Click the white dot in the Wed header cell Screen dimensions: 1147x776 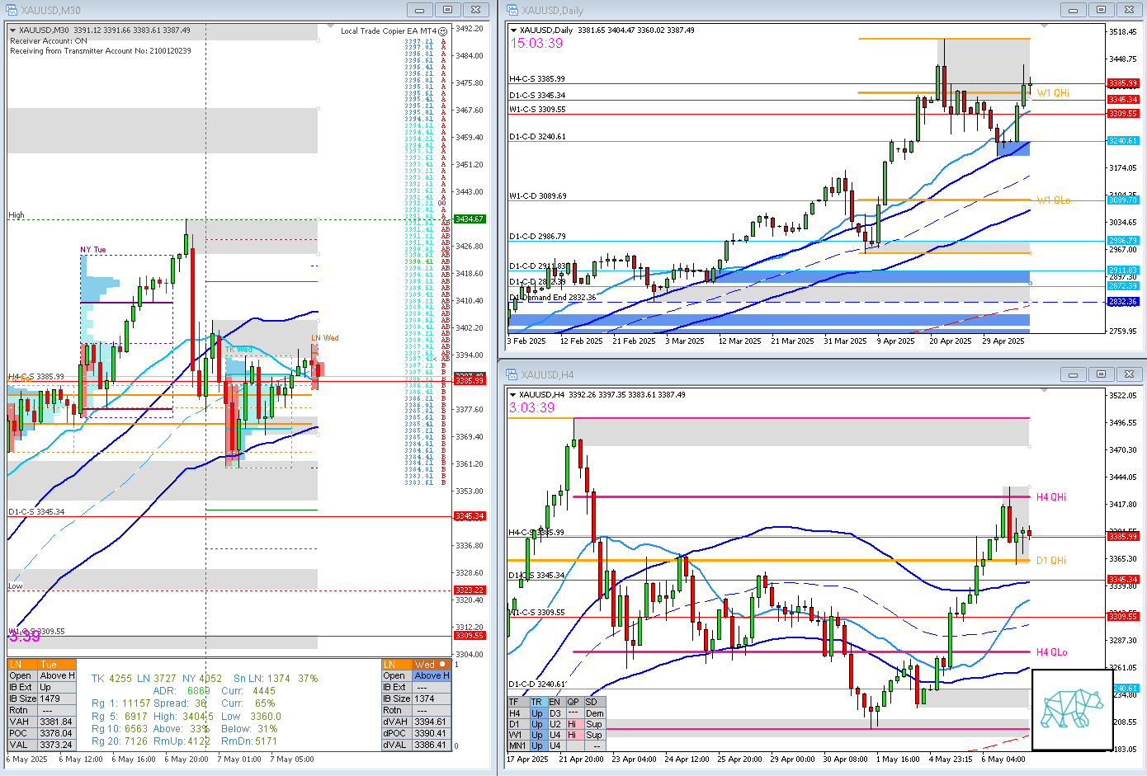(442, 664)
